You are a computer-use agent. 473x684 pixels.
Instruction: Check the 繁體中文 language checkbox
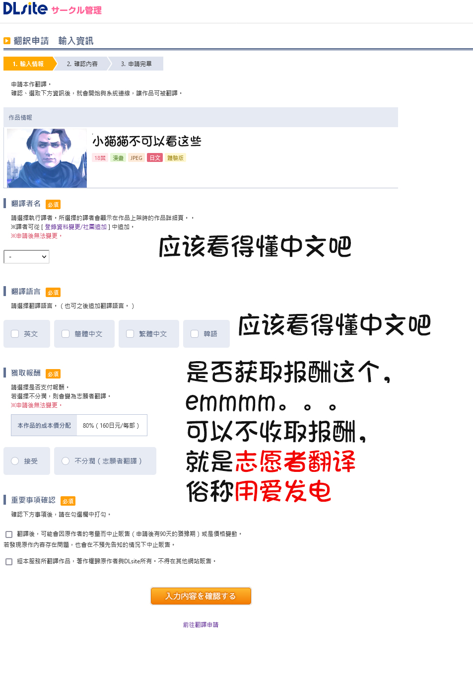coord(130,334)
